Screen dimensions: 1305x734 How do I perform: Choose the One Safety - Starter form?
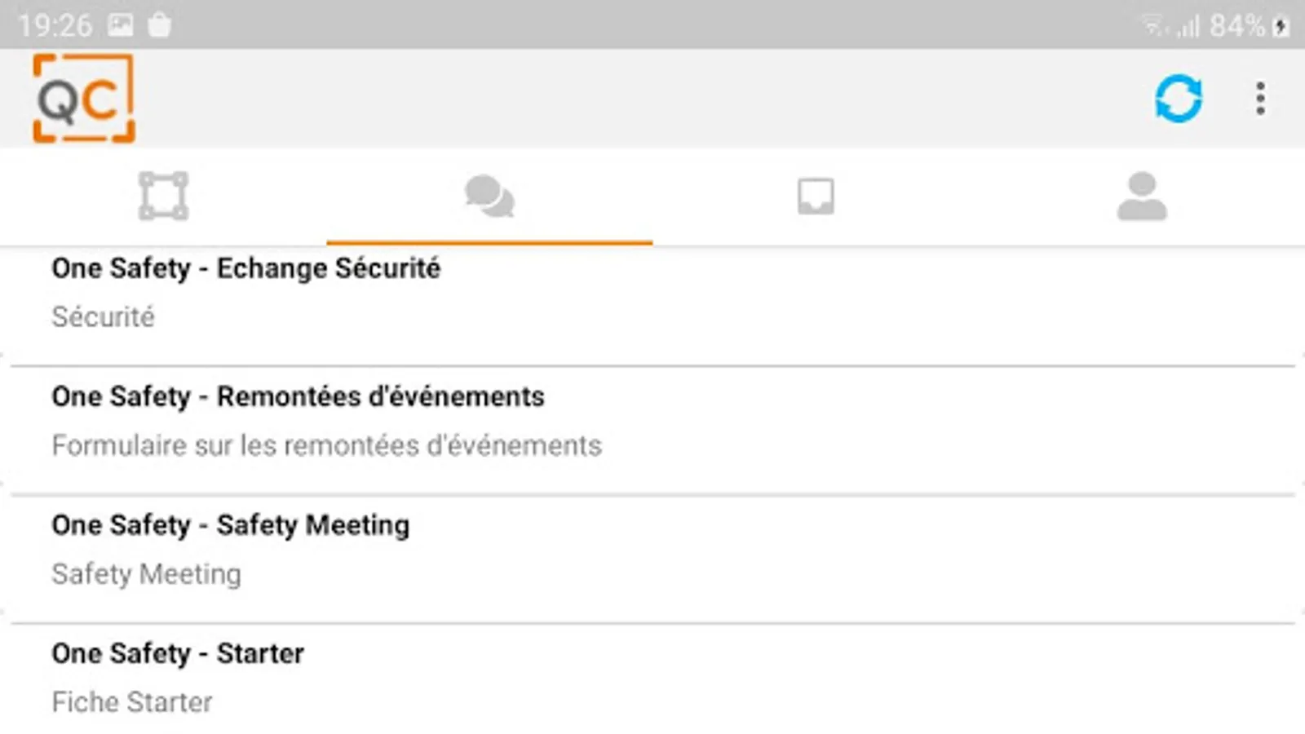(178, 653)
